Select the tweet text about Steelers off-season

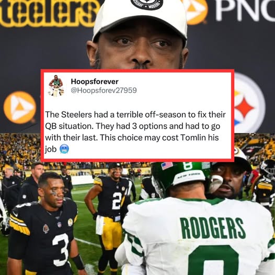tap(135, 132)
